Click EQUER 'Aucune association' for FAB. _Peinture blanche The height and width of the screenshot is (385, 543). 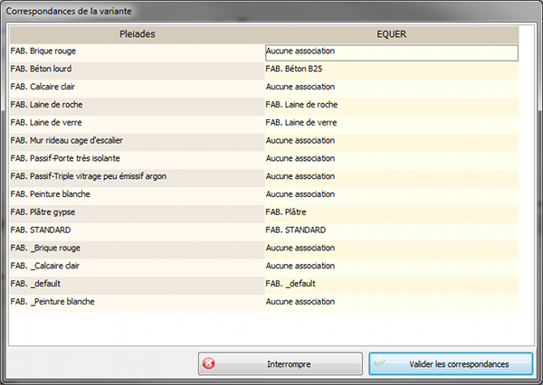392,304
